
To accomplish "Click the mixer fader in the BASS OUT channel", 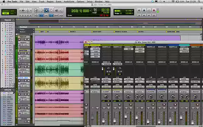I will [x=92, y=117].
